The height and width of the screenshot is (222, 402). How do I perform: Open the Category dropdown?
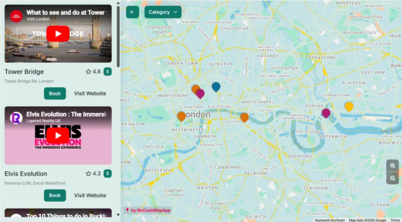coord(163,12)
